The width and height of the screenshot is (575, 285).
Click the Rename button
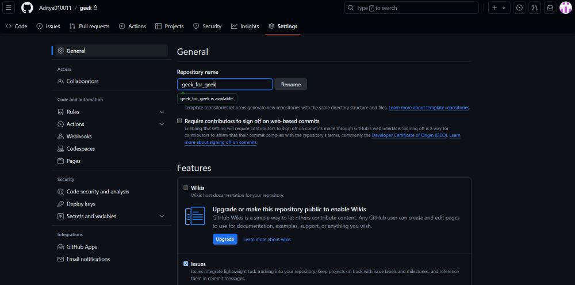coord(291,85)
